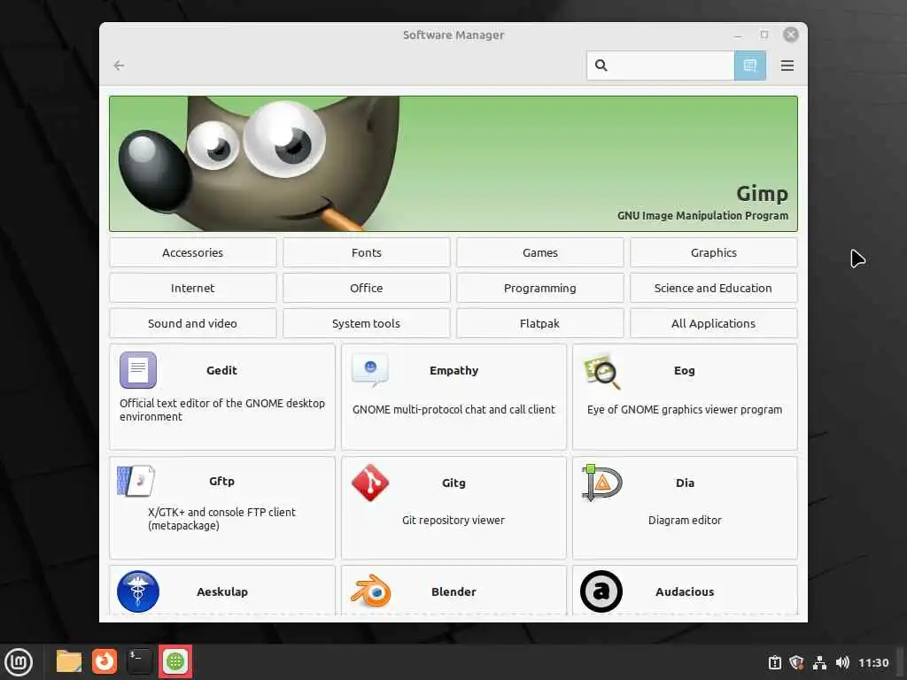Click the Blender title text
Screen dimensions: 907x680
pos(453,591)
